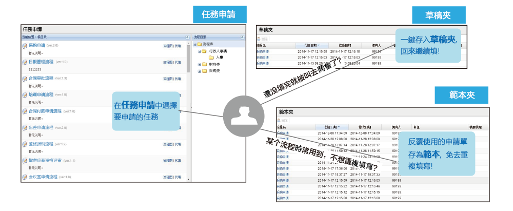Screen dimensions: 513x211
Task: Expand the 采购类 tree node
Action: click(x=199, y=71)
